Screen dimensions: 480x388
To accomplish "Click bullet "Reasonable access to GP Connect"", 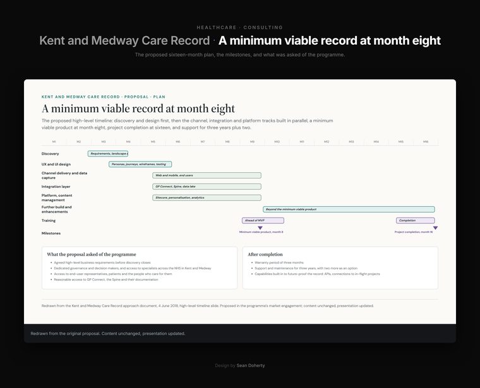I will coord(106,279).
